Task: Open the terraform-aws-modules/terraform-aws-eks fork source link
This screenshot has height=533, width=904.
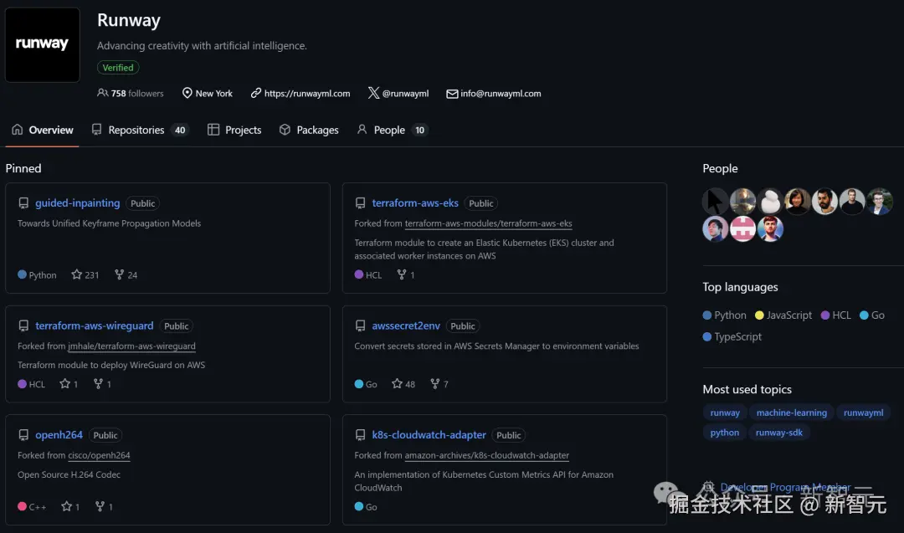Action: coord(488,223)
